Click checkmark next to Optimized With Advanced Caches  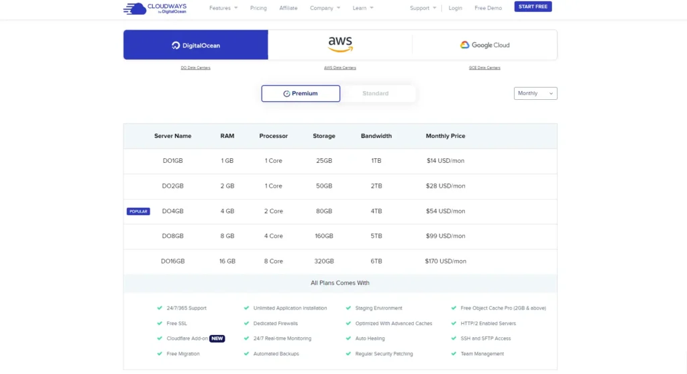pos(348,323)
